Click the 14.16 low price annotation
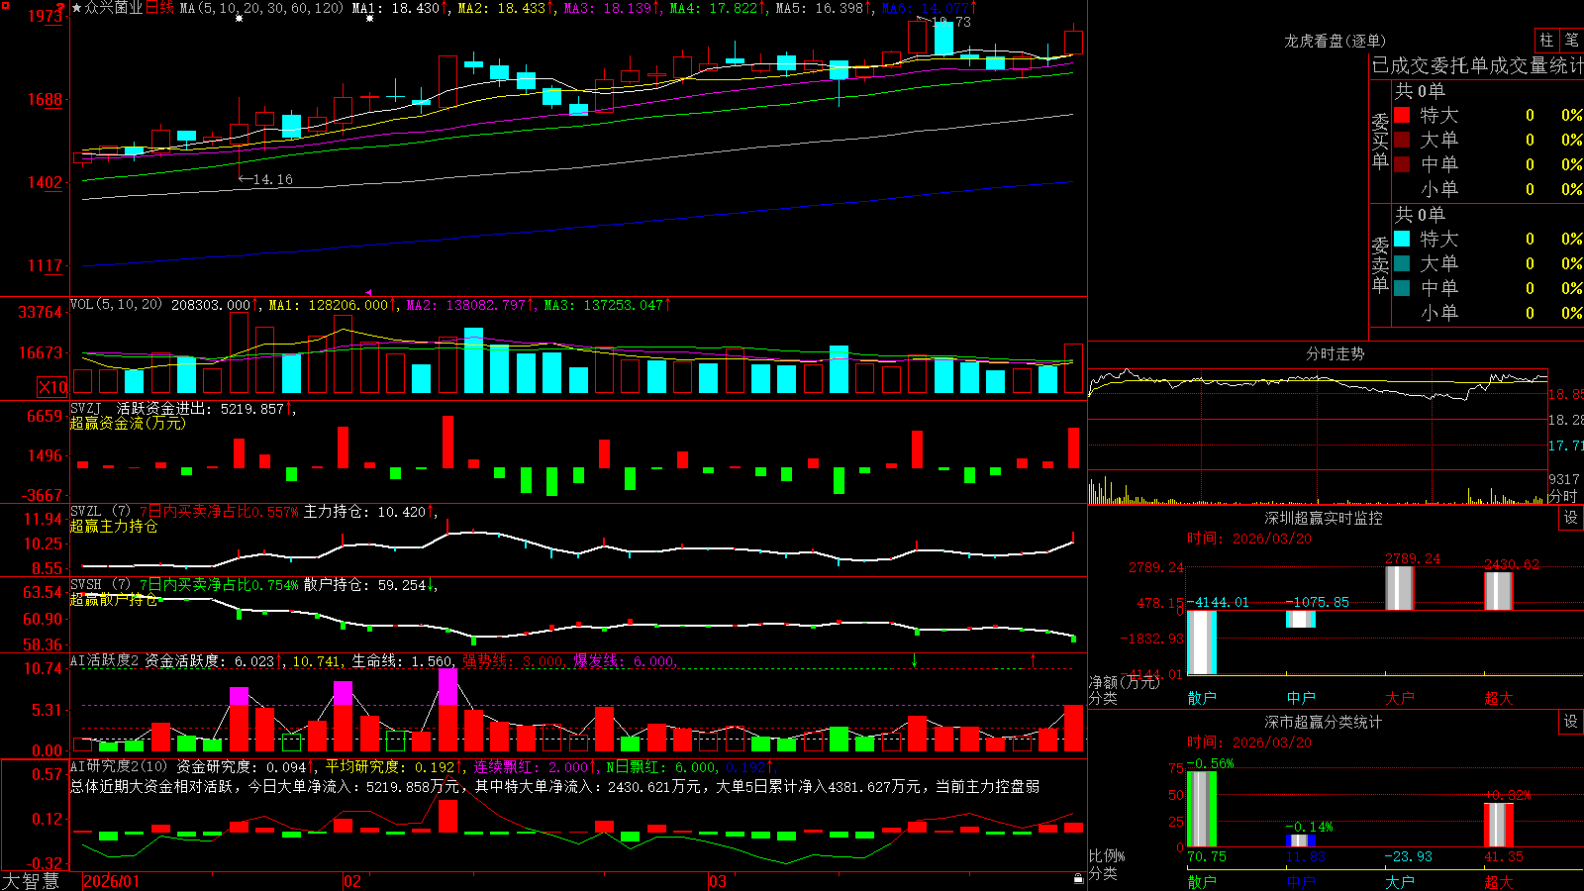 [266, 179]
